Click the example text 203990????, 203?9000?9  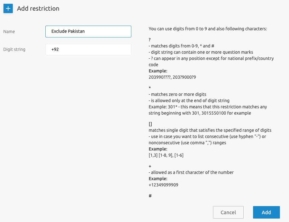click(174, 76)
